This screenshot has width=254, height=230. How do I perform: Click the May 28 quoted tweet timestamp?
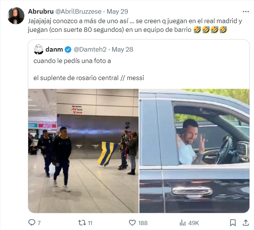point(123,49)
